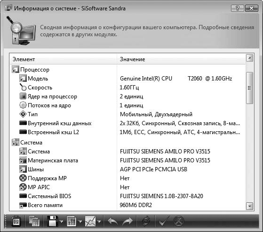Click the 2x 32Кб, Синхронный cache value
This screenshot has width=263, height=232.
pos(180,123)
